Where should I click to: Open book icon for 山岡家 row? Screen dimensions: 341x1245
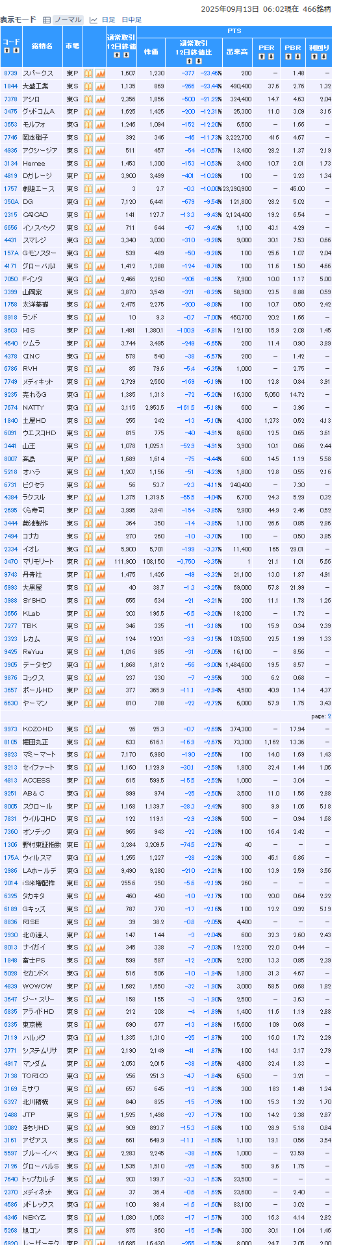coord(88,292)
